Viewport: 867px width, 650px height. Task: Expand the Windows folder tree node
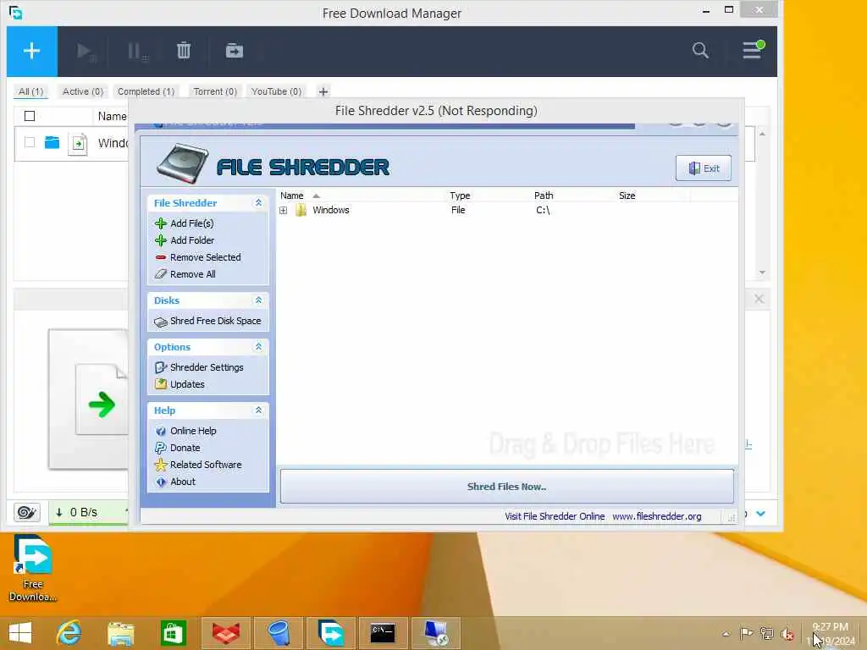[x=283, y=211]
